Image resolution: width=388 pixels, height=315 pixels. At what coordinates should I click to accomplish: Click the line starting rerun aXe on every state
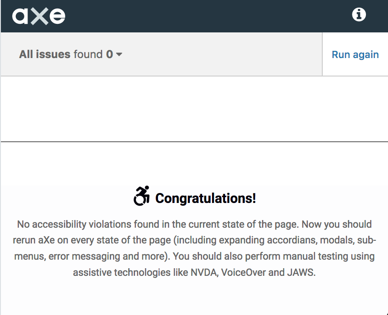click(x=194, y=240)
